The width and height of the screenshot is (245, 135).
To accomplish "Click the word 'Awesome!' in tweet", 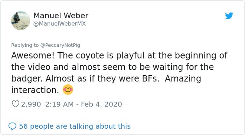I will click(x=33, y=55).
